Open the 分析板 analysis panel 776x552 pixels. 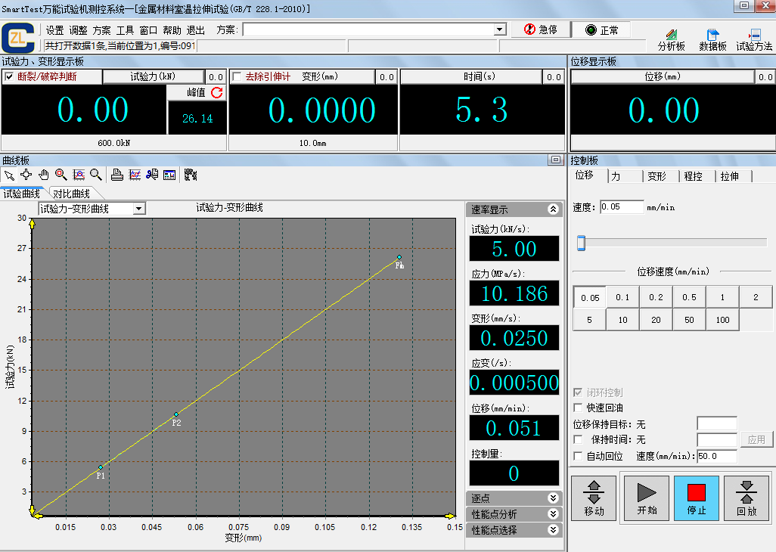pyautogui.click(x=671, y=40)
